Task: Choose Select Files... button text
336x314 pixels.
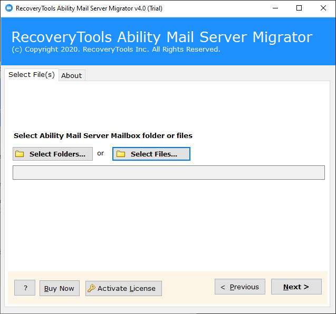Action: click(x=154, y=154)
